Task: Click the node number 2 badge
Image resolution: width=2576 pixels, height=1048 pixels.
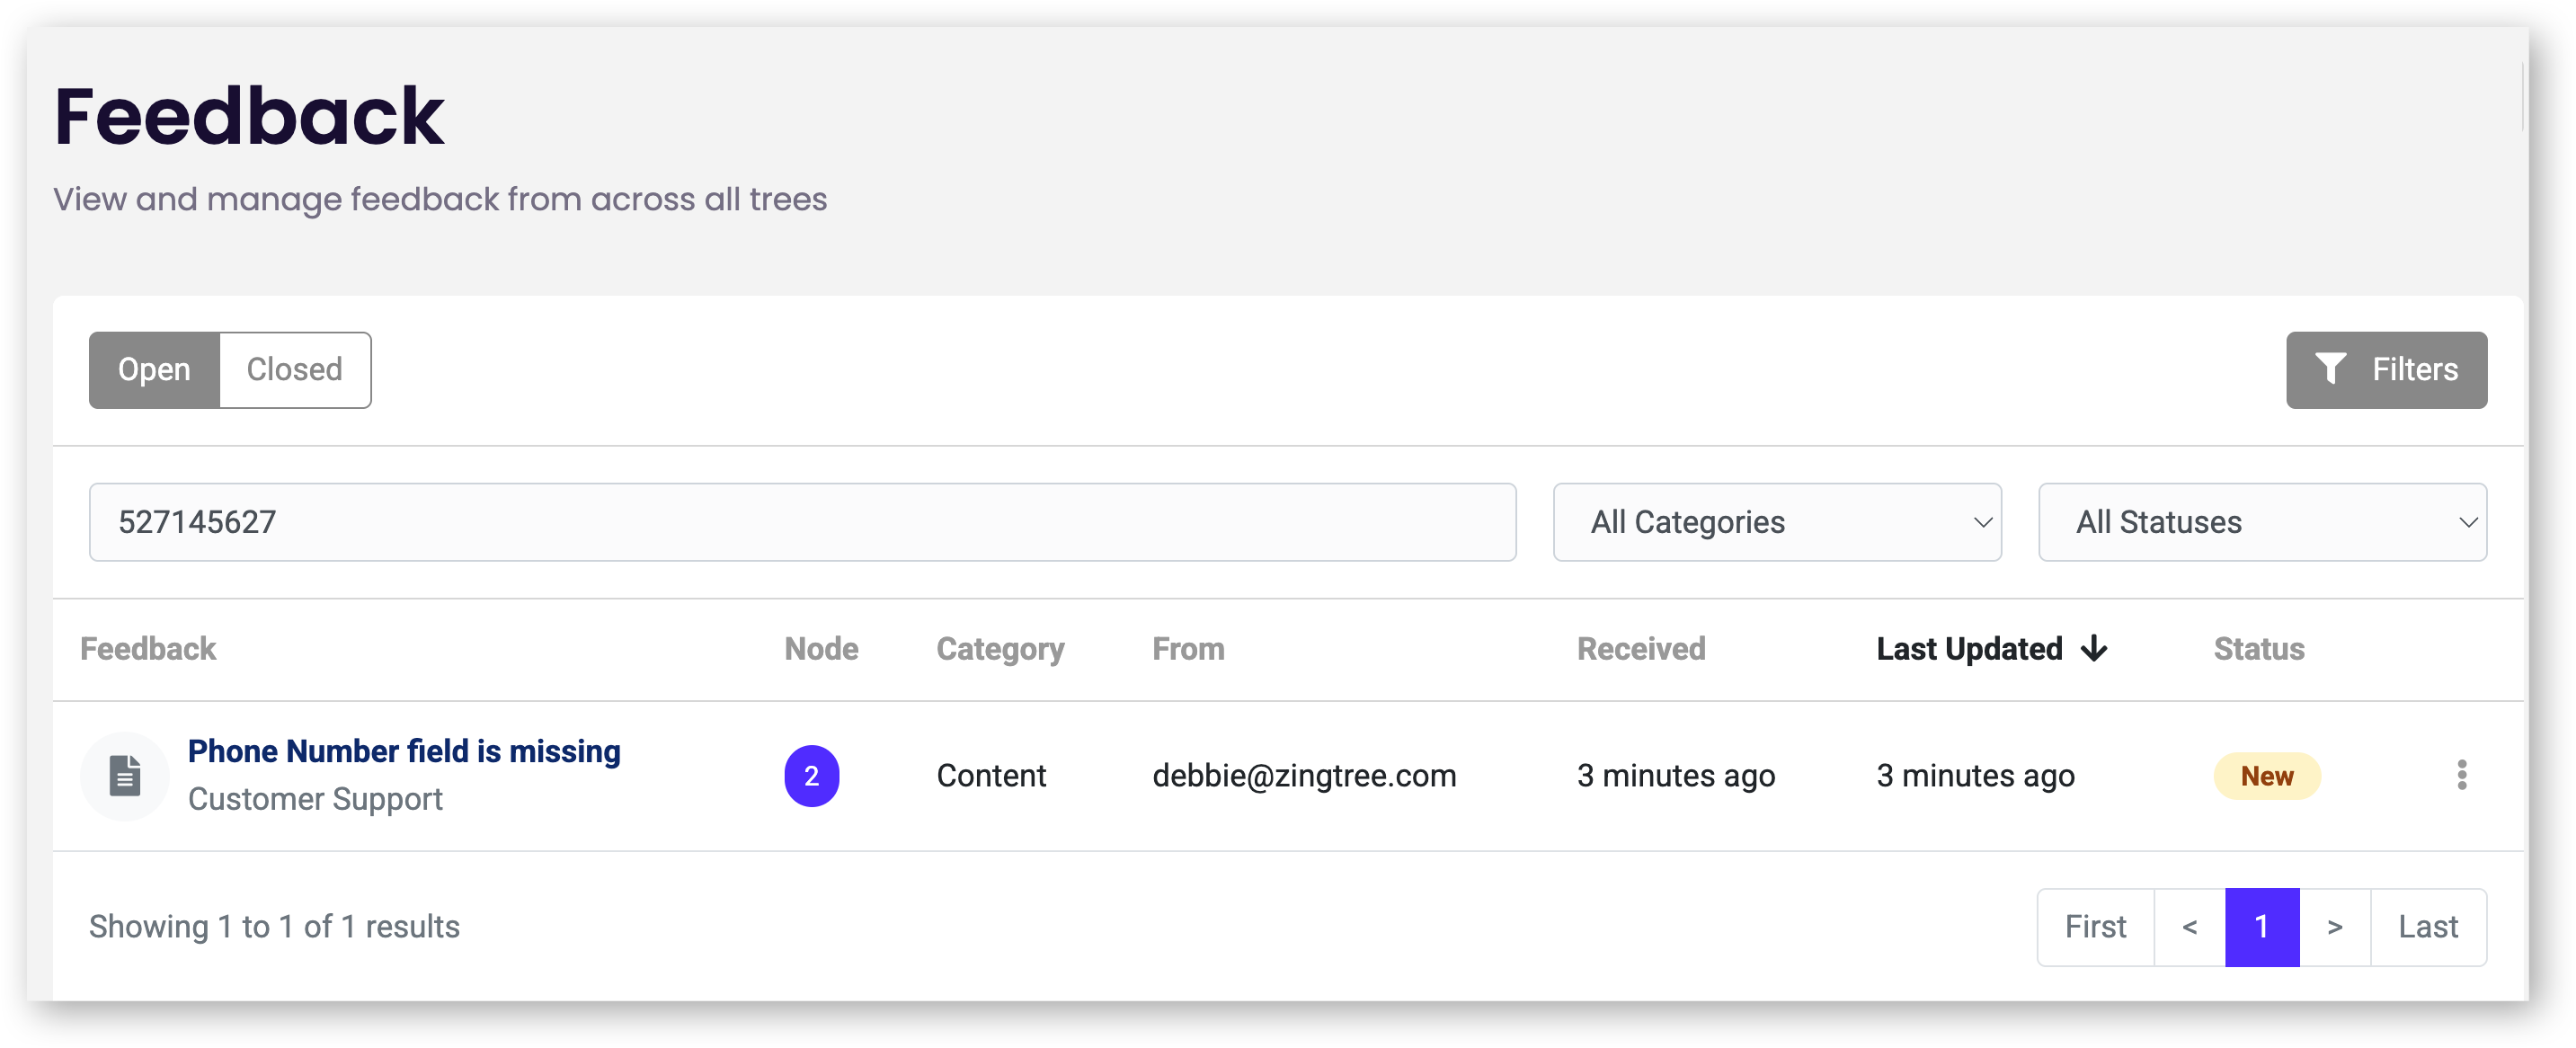Action: click(811, 775)
